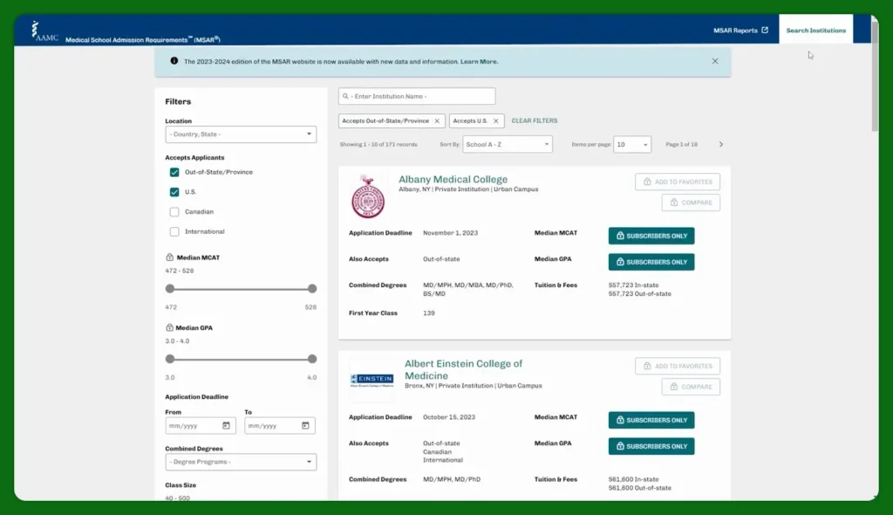Click Compare for Albany Medical College
The image size is (893, 515).
pos(691,203)
